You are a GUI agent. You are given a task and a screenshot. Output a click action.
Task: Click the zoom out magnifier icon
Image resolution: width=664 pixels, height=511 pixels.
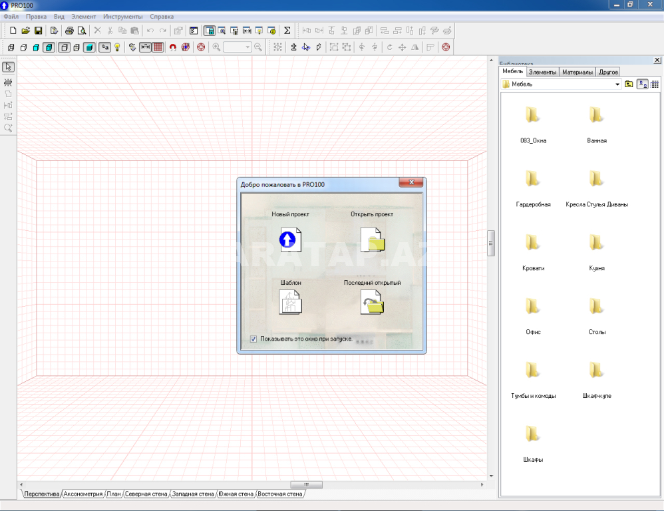[x=258, y=47]
